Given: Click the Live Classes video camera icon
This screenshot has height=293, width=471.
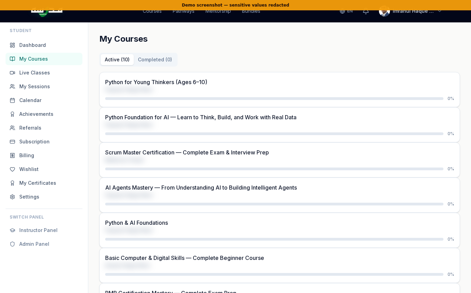Looking at the screenshot, I should (x=12, y=73).
